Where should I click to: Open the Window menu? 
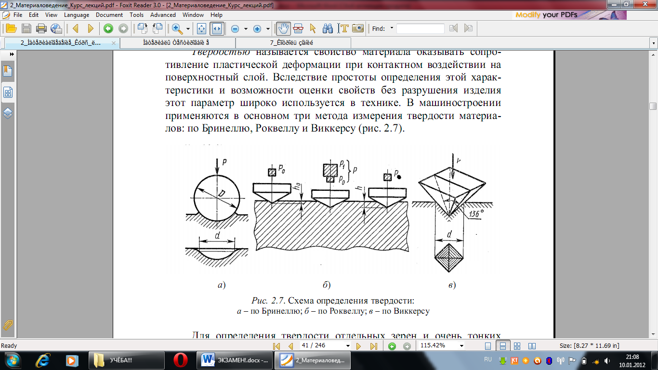click(193, 15)
